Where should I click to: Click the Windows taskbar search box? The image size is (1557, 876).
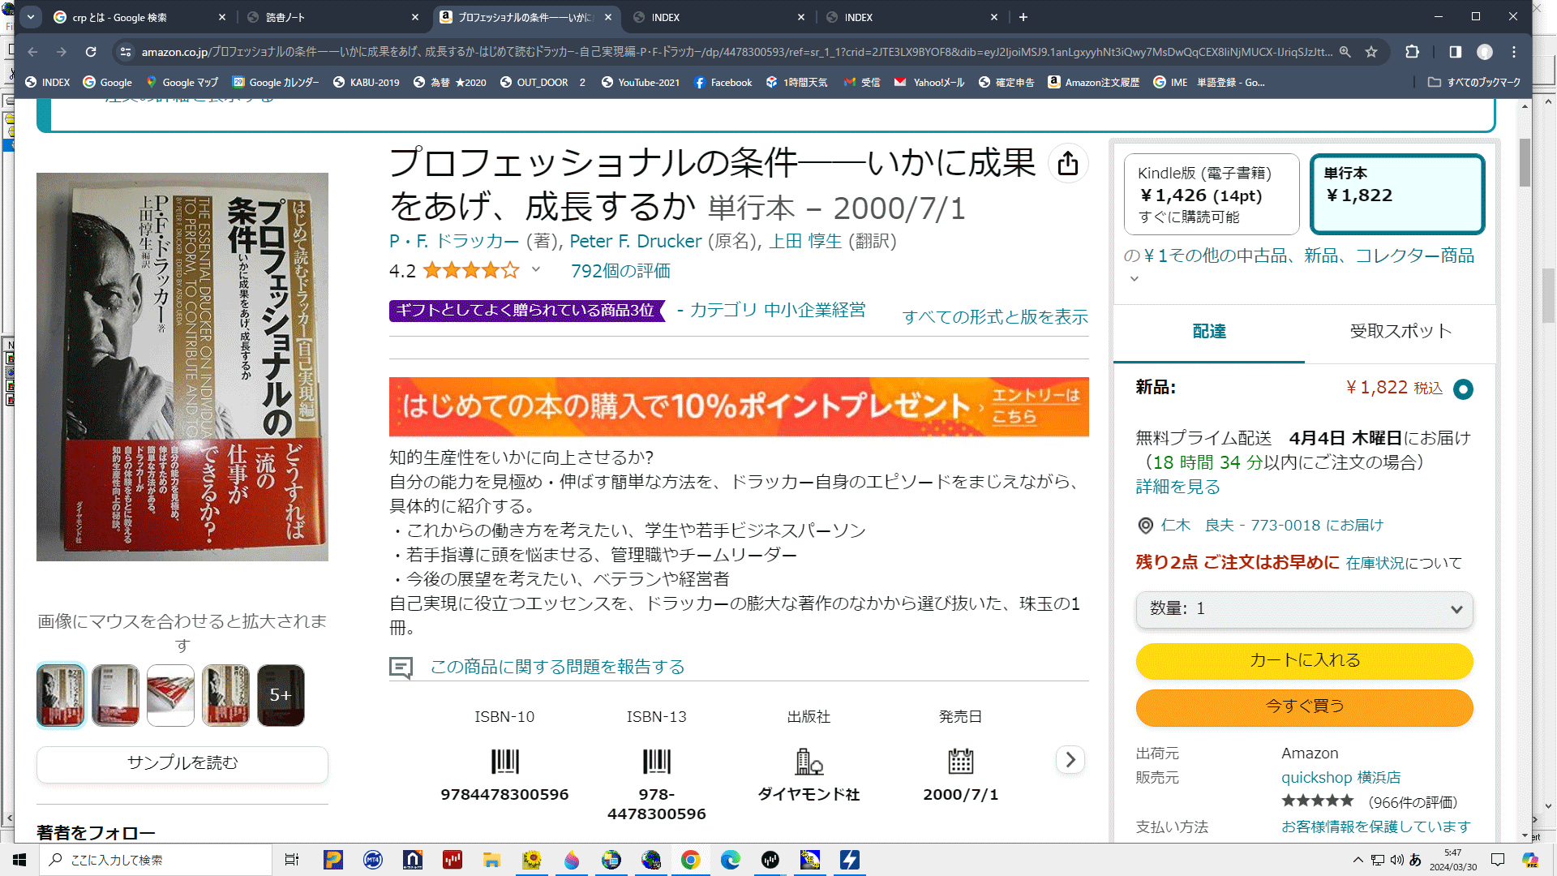[x=156, y=860]
